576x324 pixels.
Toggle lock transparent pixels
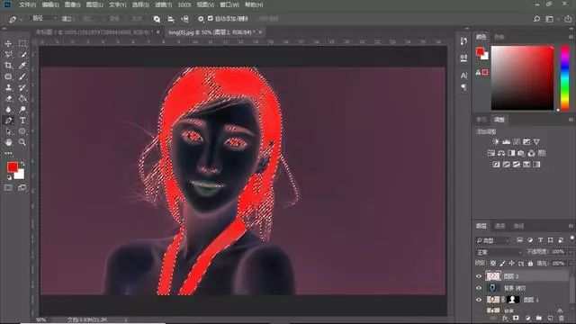(x=493, y=264)
